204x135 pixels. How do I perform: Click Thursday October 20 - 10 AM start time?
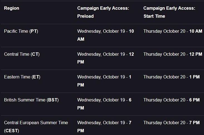[173, 31]
